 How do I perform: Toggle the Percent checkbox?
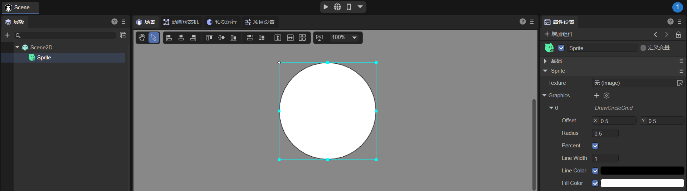click(x=595, y=146)
